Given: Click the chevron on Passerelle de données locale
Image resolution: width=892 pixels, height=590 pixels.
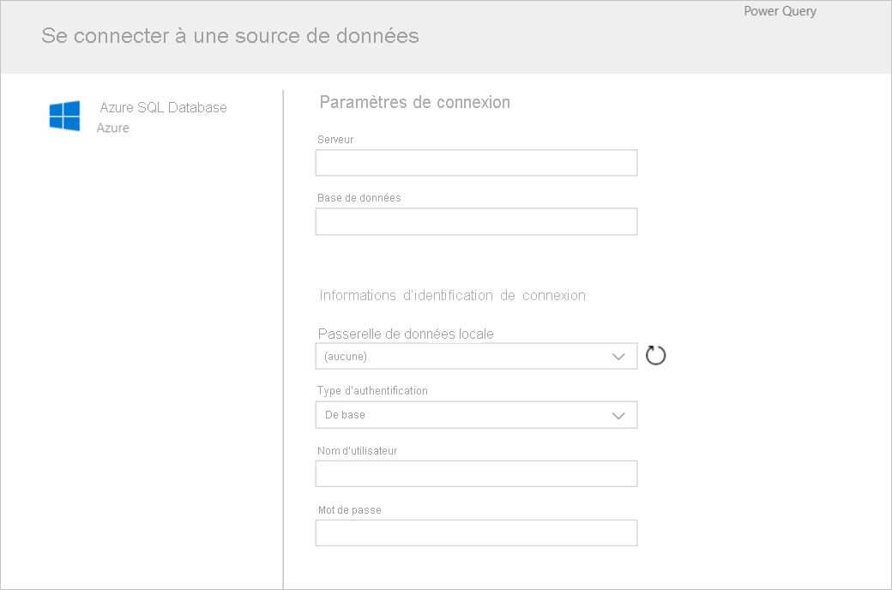Looking at the screenshot, I should tap(619, 355).
